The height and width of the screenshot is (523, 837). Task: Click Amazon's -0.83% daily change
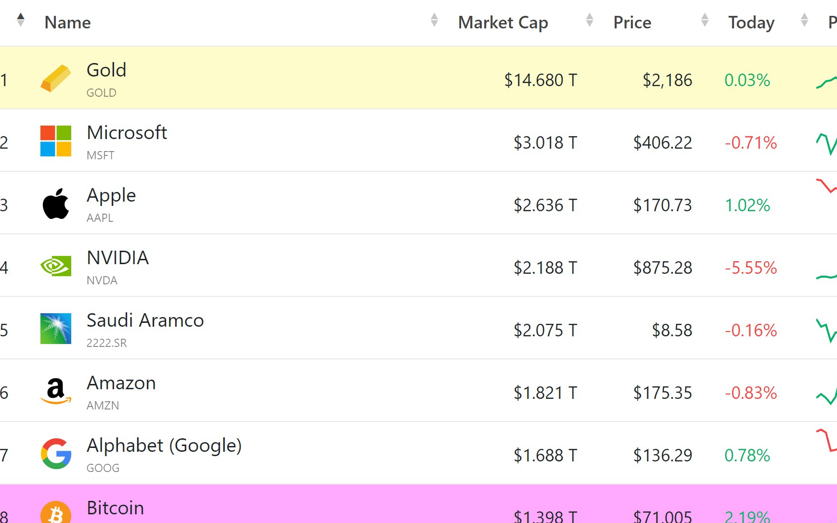pos(751,393)
